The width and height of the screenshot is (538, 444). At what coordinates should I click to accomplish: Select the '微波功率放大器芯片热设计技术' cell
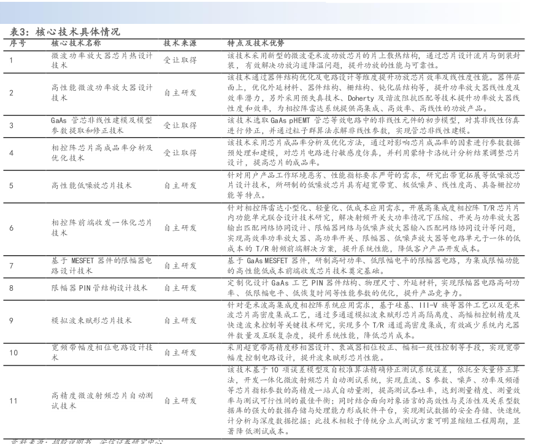[102, 59]
